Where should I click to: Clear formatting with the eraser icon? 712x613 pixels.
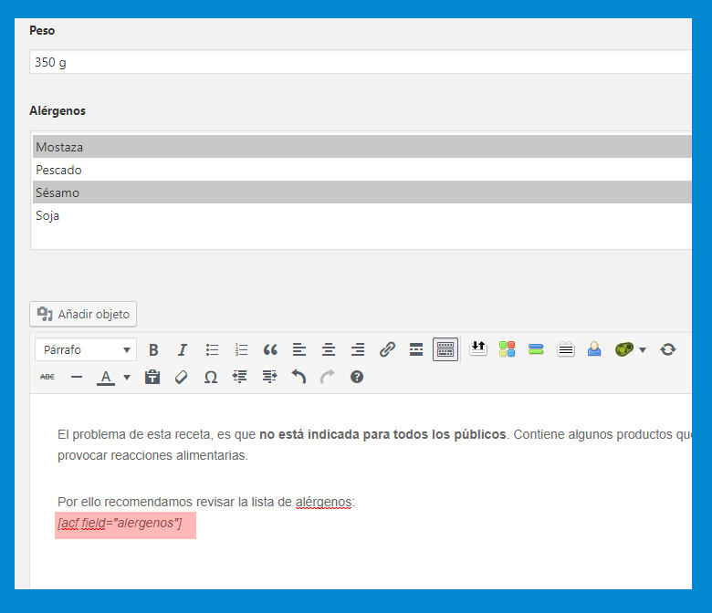pyautogui.click(x=181, y=377)
